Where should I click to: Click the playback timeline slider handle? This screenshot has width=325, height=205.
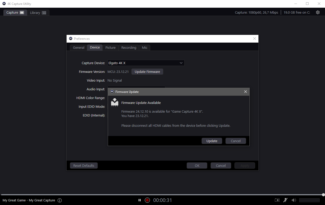323,195
